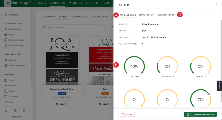Screen dimensions: 222x120
Task: Close the Test mailing details panel
Action: click(x=217, y=4)
